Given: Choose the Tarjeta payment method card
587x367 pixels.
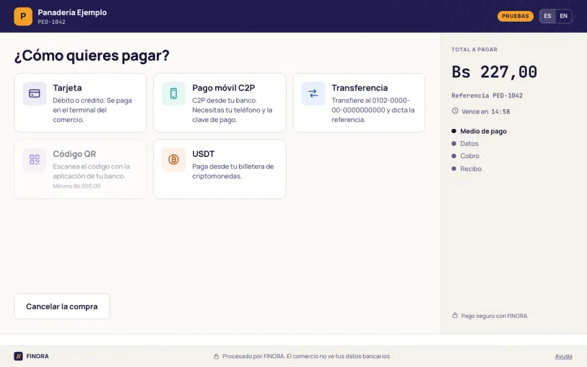Looking at the screenshot, I should (x=80, y=103).
